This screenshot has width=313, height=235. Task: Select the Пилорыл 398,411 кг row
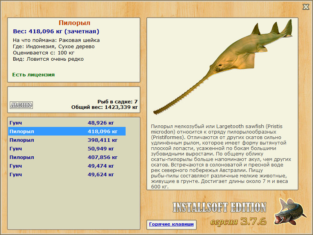67,140
